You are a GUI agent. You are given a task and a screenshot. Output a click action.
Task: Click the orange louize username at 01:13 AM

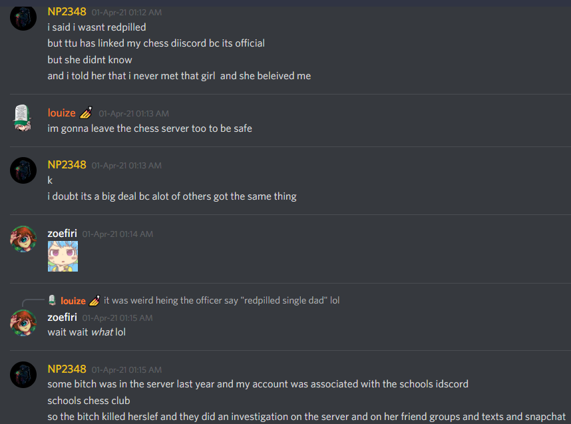[x=61, y=113]
